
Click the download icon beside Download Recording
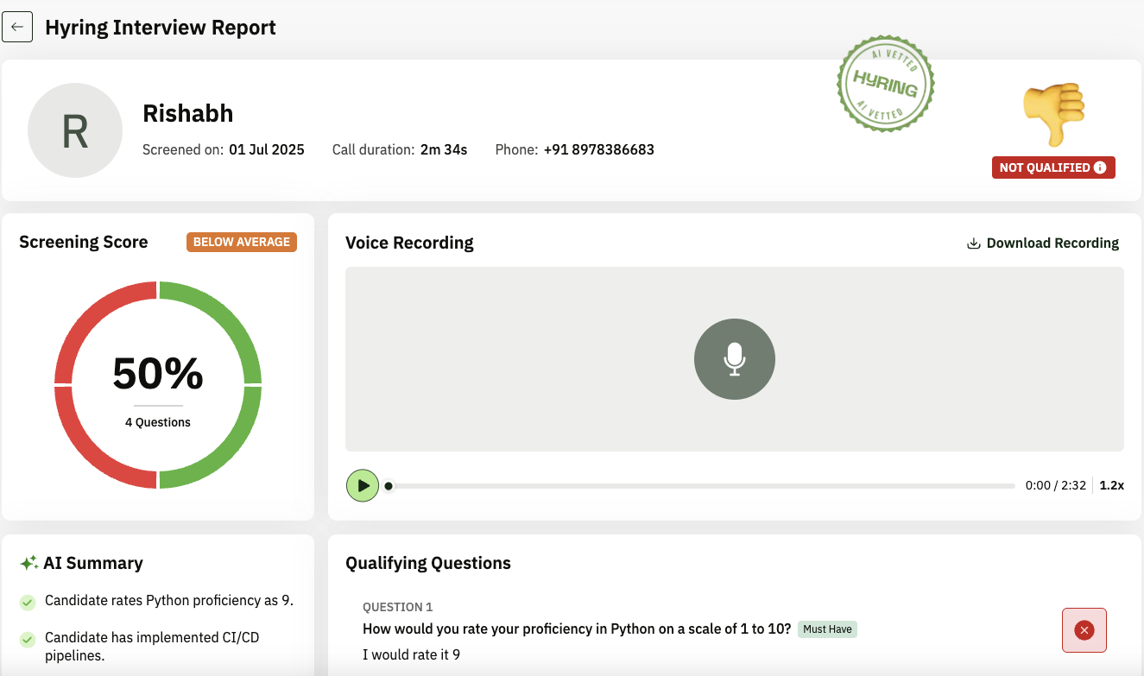(x=973, y=243)
